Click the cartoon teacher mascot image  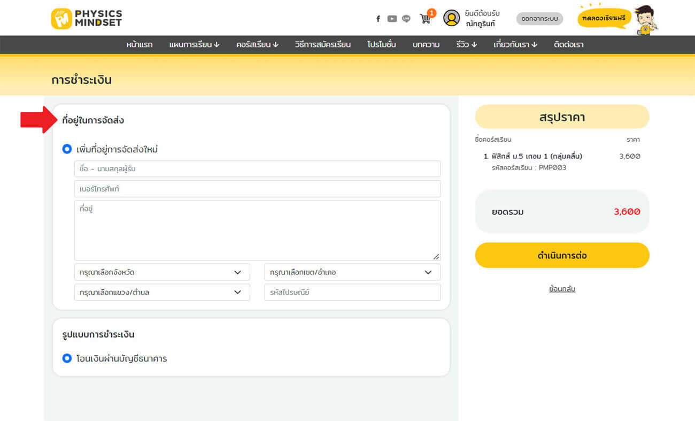(646, 20)
